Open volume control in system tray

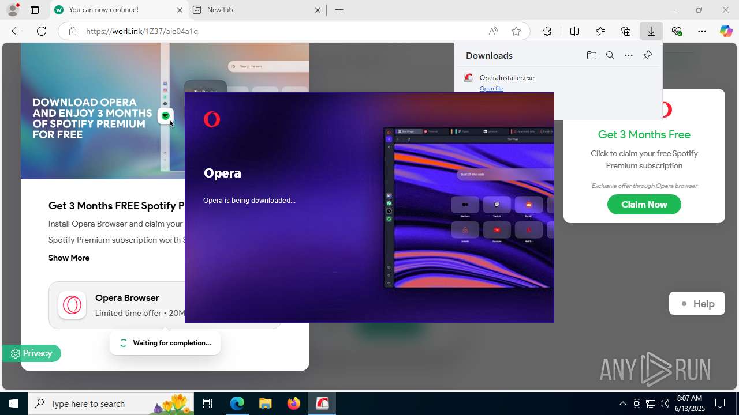[665, 403]
